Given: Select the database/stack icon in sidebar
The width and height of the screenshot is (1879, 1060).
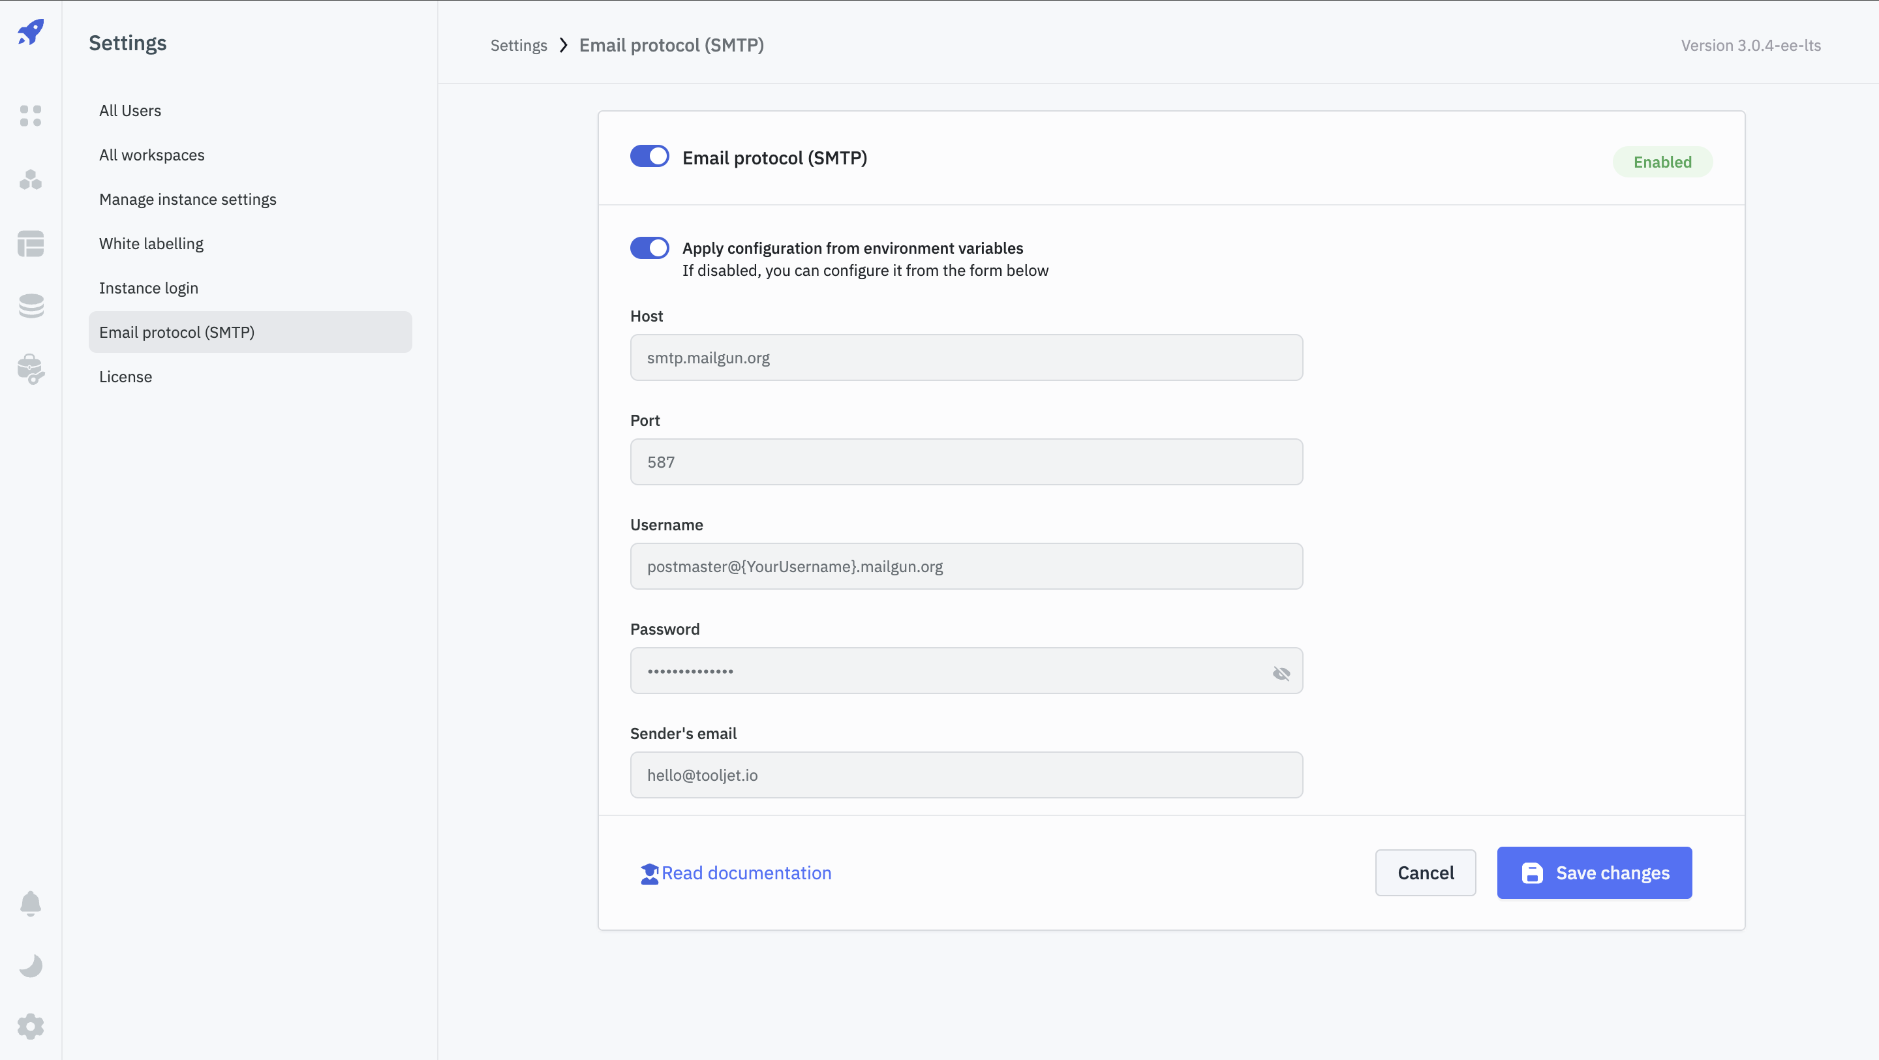Looking at the screenshot, I should pos(31,306).
